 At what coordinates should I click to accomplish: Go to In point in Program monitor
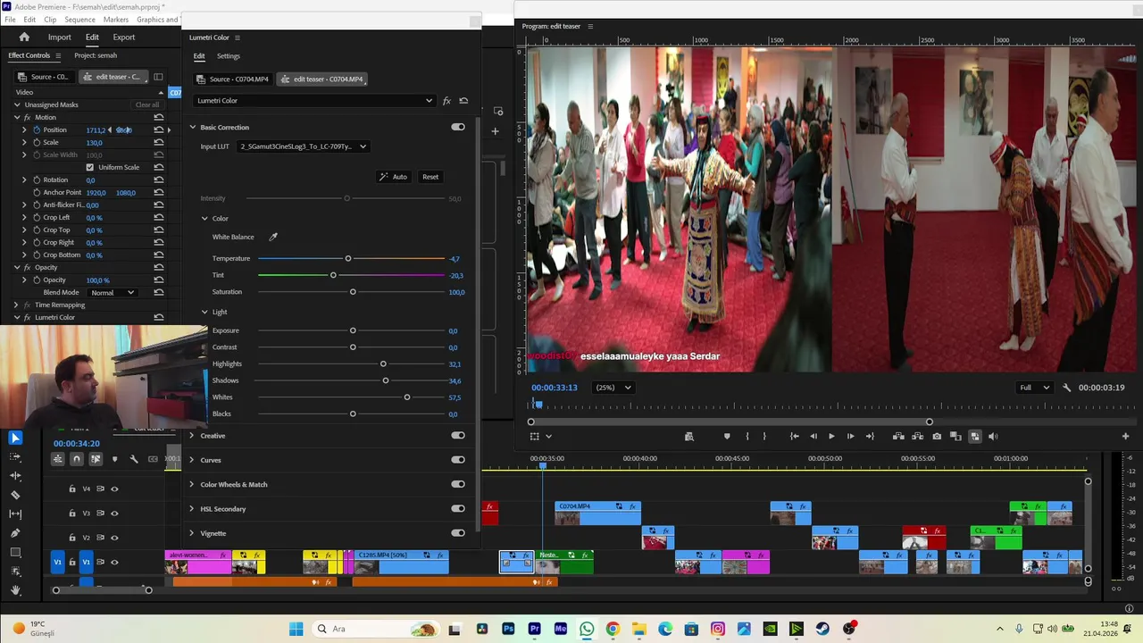point(794,437)
